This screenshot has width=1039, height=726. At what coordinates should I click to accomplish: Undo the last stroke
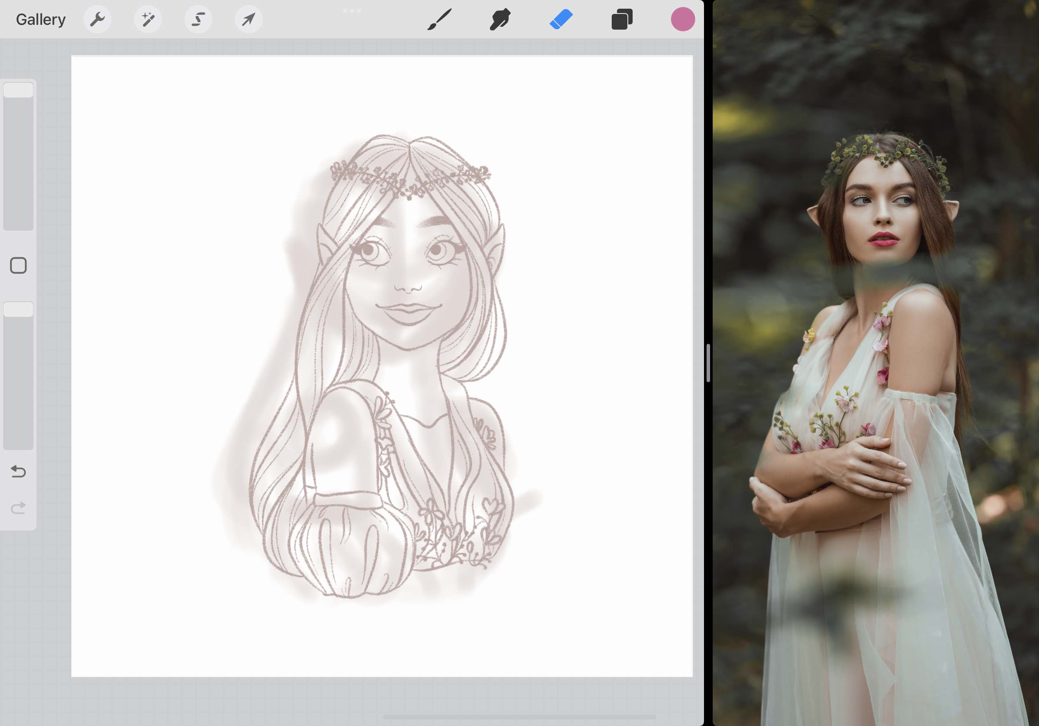pyautogui.click(x=18, y=472)
